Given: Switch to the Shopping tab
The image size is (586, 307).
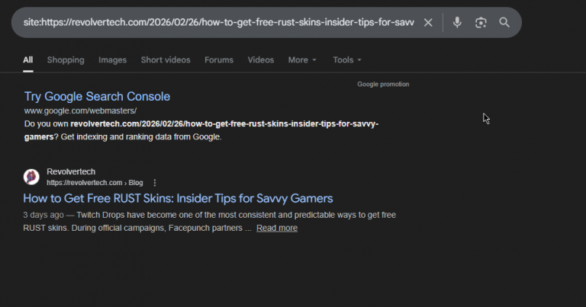Looking at the screenshot, I should pos(66,60).
